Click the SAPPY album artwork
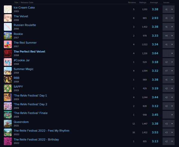The image size is (179, 147). [8, 88]
